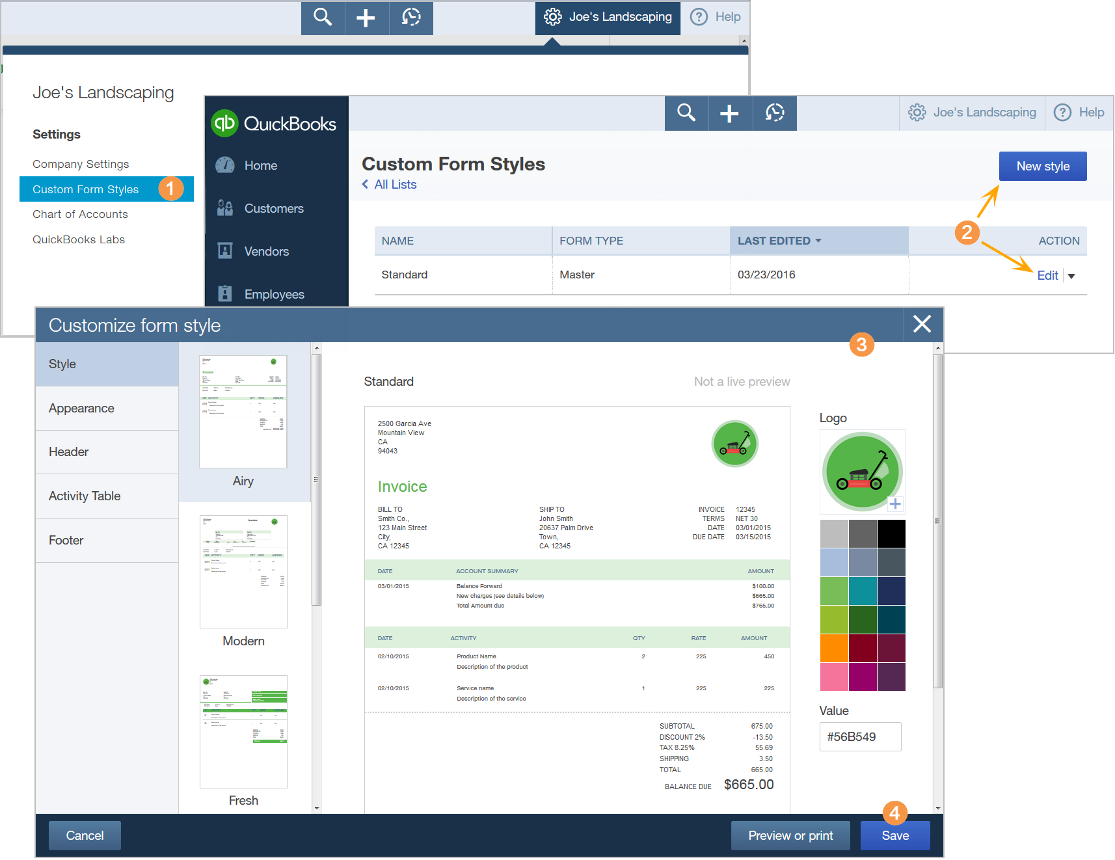Click the FORM TYPE column header
Image resolution: width=1115 pixels, height=860 pixels.
[x=641, y=241]
